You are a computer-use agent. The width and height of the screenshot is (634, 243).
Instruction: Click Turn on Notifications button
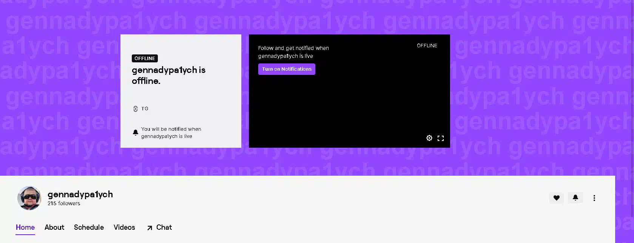pyautogui.click(x=287, y=69)
